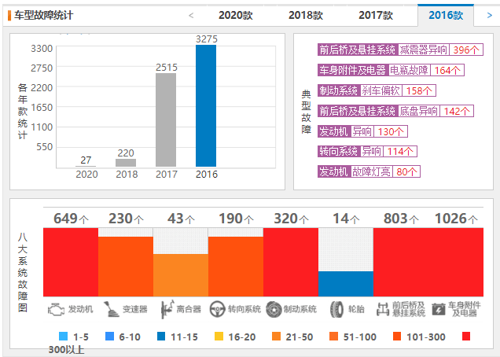
Task: Switch to the 2018款 tab
Action: coord(306,15)
